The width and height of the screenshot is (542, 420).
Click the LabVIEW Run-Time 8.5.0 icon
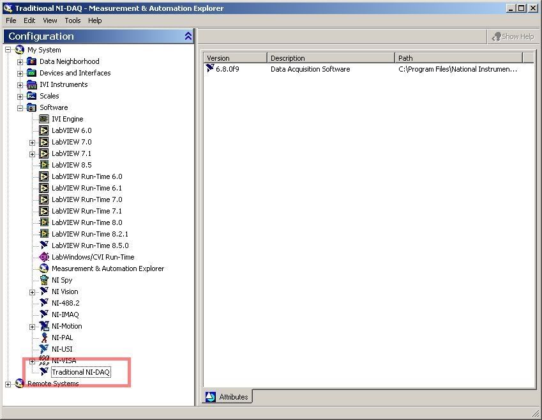coord(44,245)
